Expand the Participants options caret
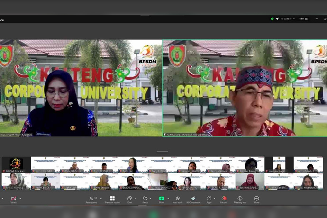Viewport: 327px width, 218px height. (101, 199)
